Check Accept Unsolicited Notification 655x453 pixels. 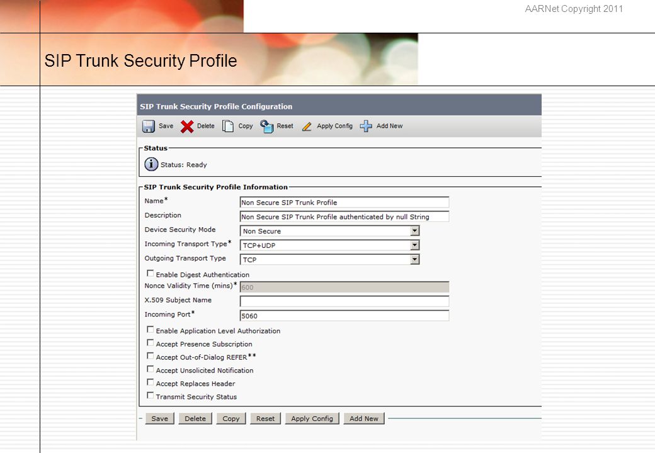click(151, 369)
